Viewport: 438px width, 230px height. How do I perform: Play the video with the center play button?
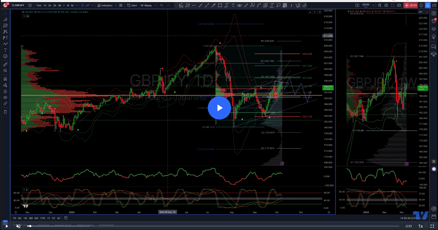click(219, 108)
